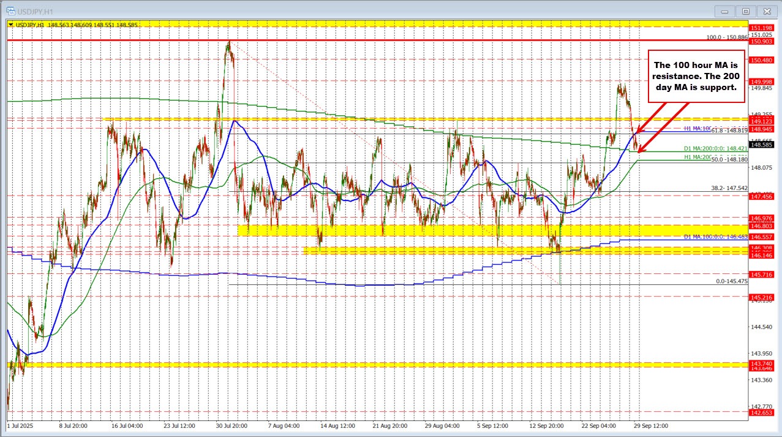Collapse the OHLC quote line via its triangle
This screenshot has width=782, height=437.
pyautogui.click(x=10, y=24)
